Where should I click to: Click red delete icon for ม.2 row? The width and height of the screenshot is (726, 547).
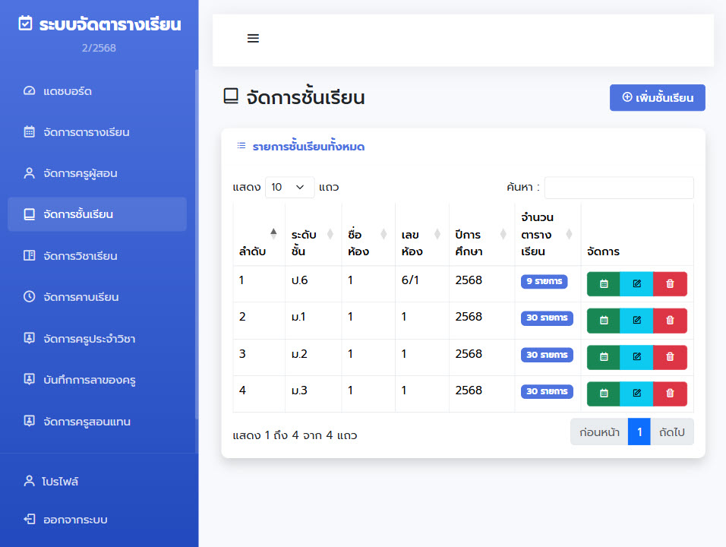pos(670,356)
